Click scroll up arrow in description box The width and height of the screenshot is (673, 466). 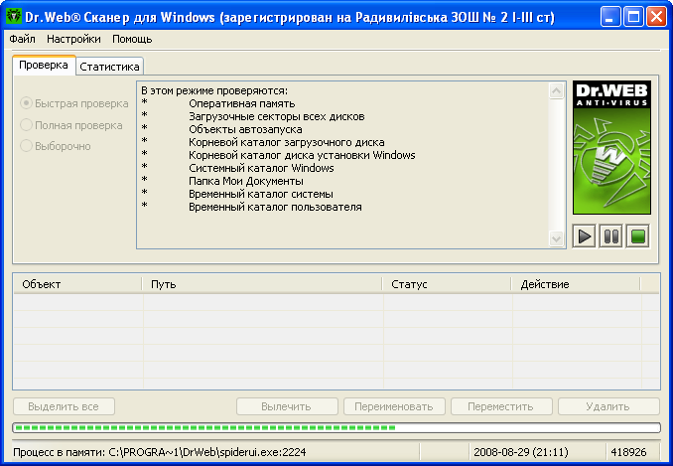coord(556,90)
